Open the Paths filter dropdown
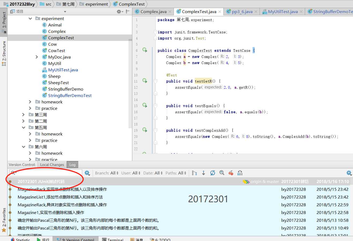This screenshot has width=353, height=241. pos(176,173)
